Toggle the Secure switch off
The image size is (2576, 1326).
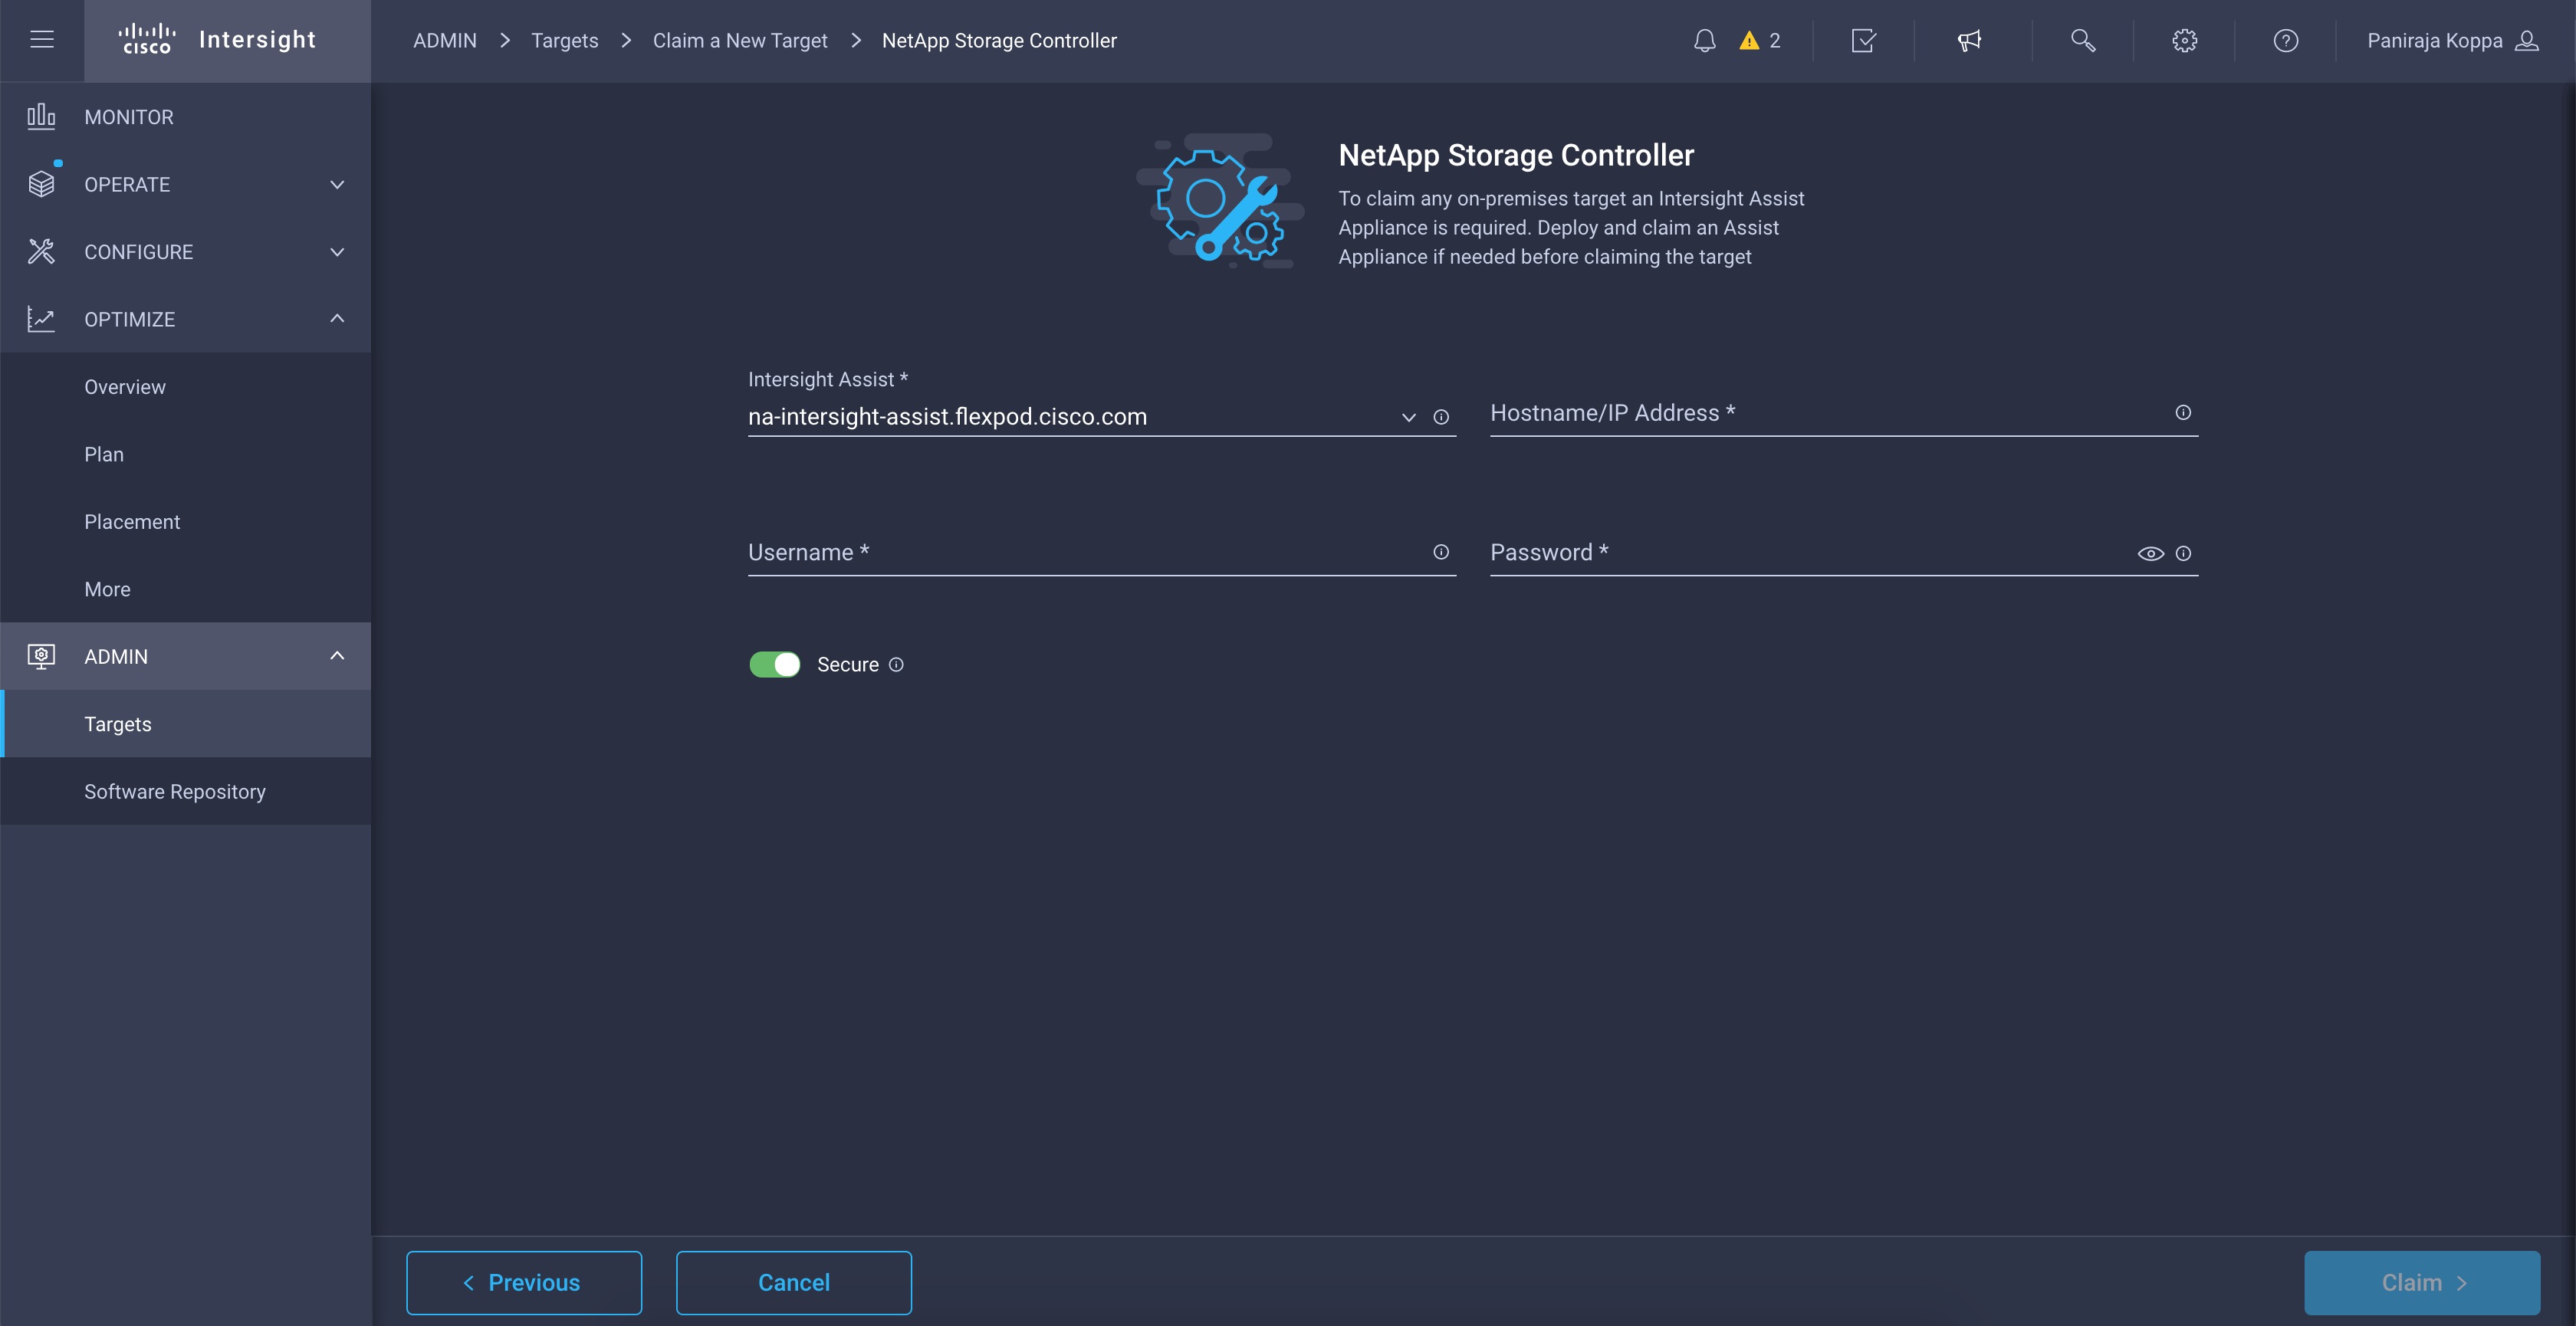775,665
